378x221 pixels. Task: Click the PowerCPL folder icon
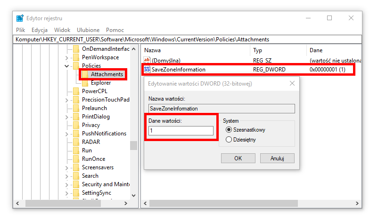[x=76, y=91]
